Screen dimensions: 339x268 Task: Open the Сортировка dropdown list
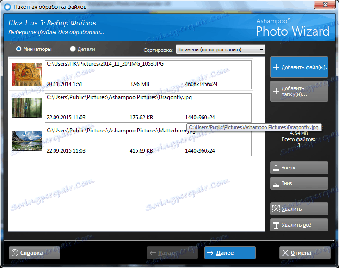(220, 50)
